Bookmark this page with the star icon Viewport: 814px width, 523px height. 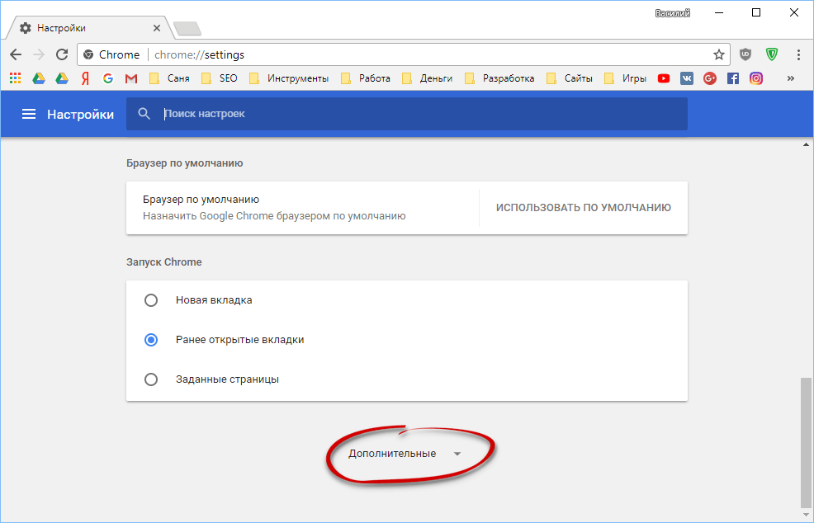click(x=718, y=54)
